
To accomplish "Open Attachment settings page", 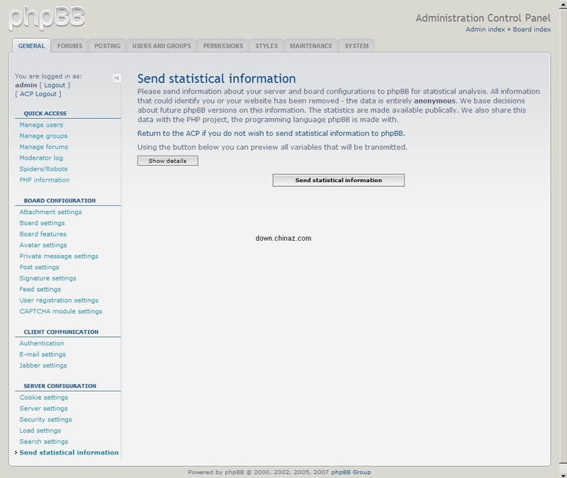I will 50,212.
